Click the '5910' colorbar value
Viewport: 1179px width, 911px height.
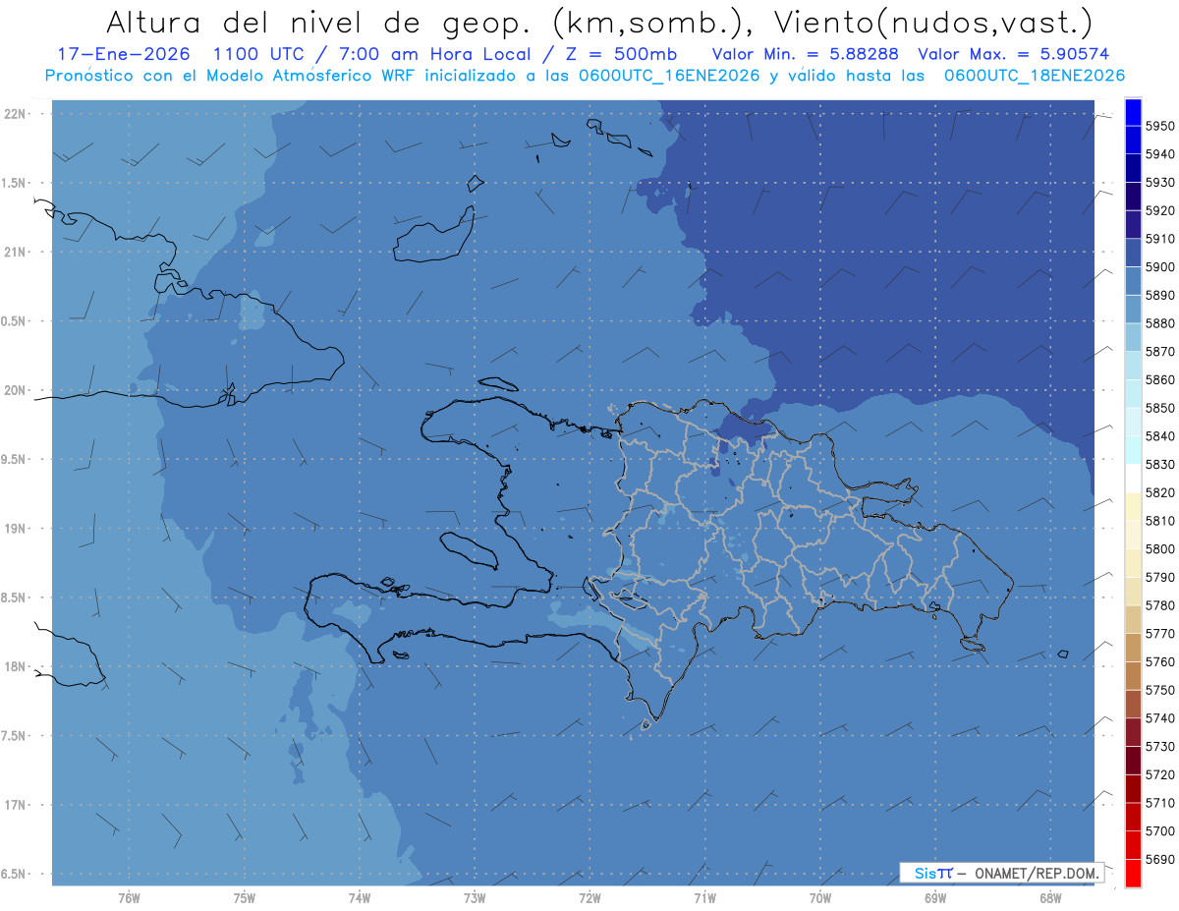[1159, 239]
